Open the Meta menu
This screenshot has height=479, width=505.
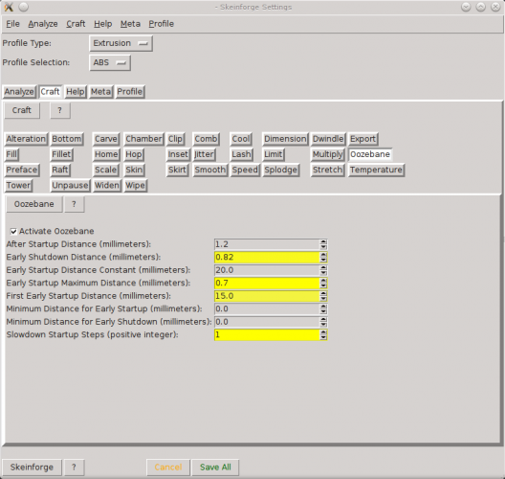[x=130, y=24]
